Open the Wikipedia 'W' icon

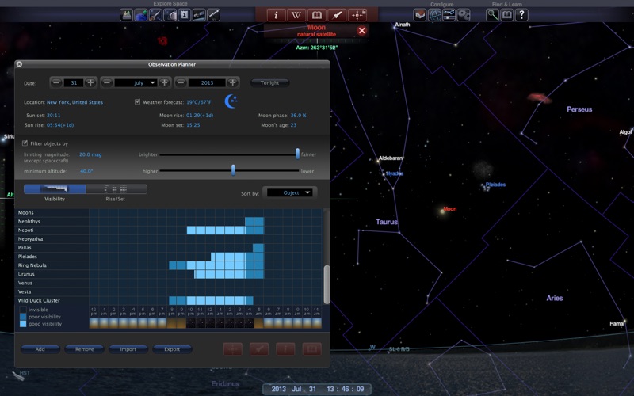click(296, 14)
